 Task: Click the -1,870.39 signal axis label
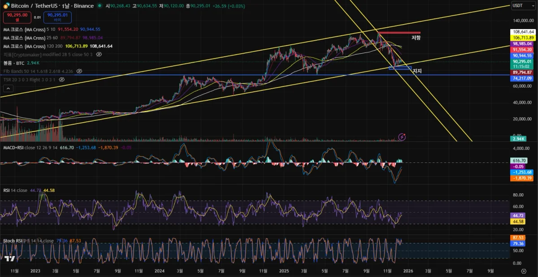(523, 178)
